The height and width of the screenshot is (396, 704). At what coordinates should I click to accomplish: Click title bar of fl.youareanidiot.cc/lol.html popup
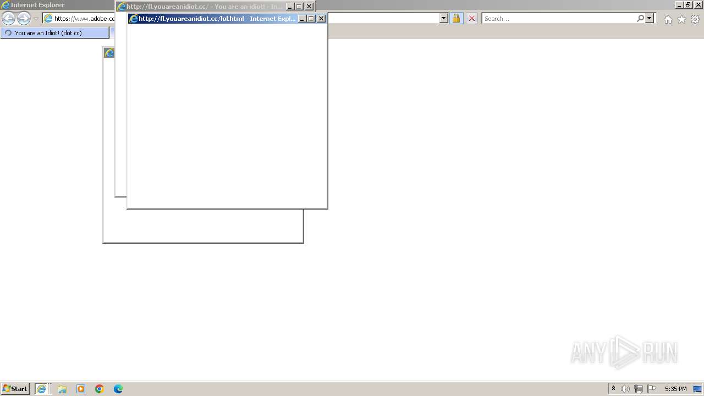(x=217, y=19)
